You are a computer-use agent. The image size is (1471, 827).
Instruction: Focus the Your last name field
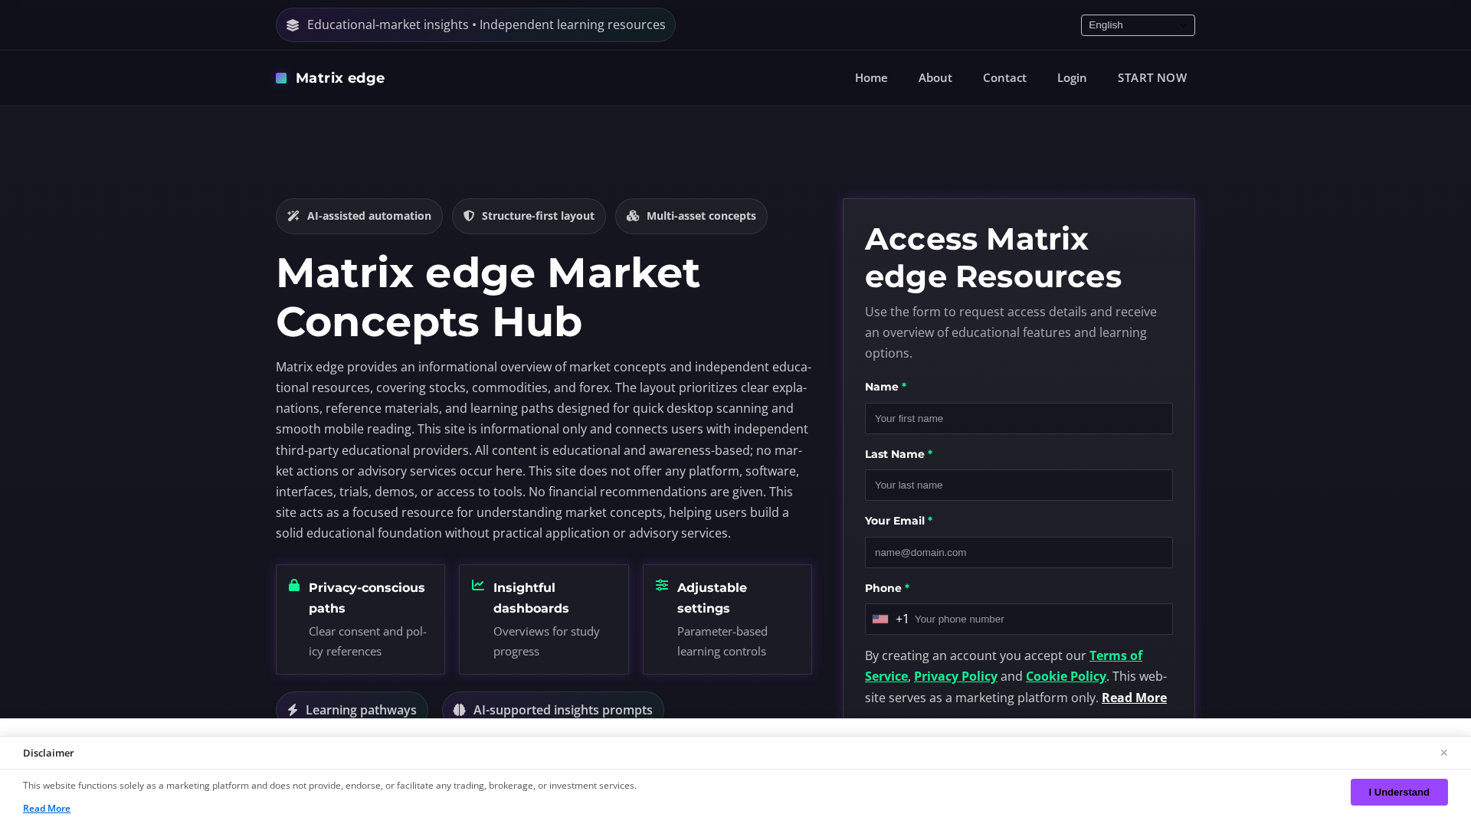(1019, 485)
